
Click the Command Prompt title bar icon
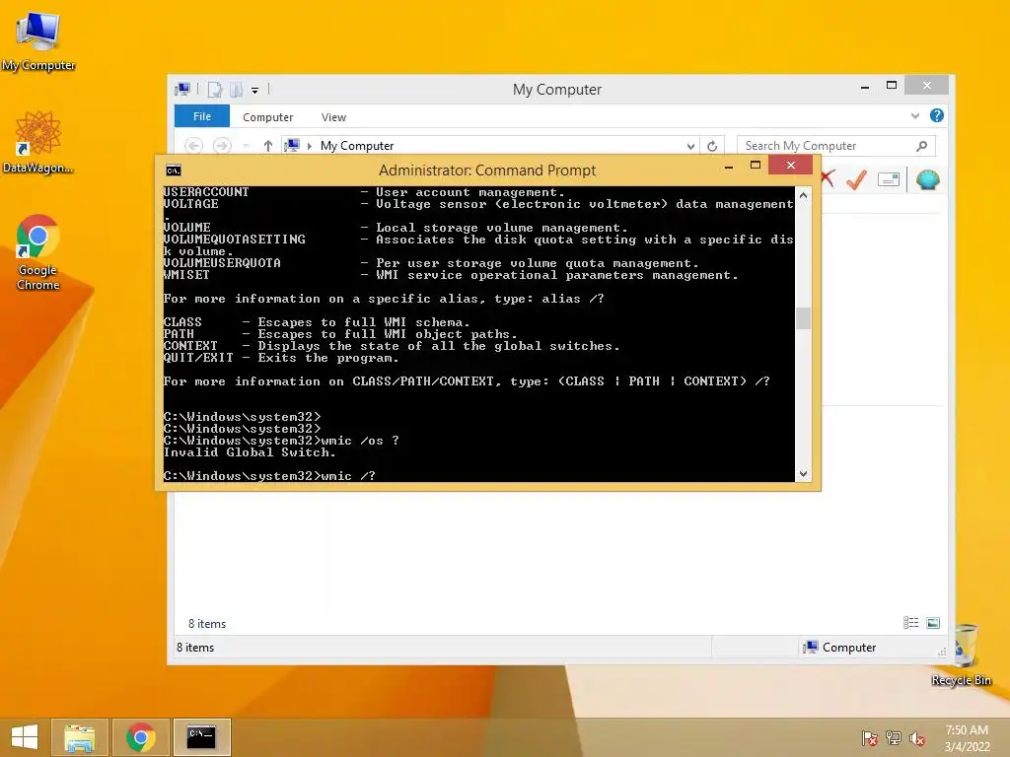click(174, 170)
